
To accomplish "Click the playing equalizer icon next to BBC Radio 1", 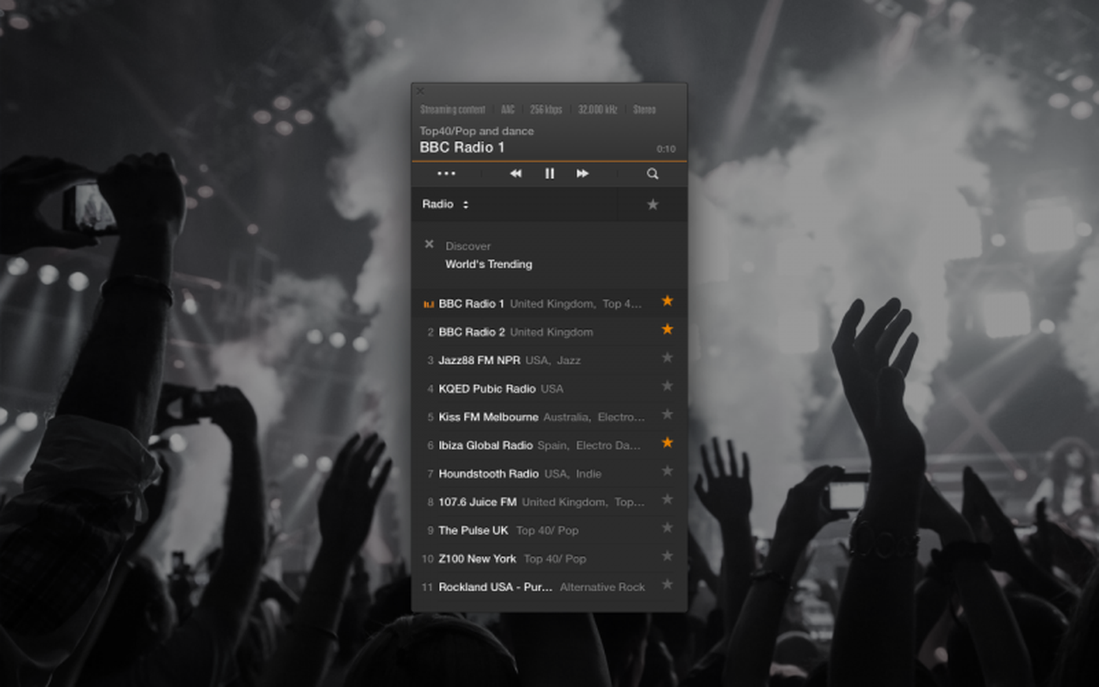I will 427,303.
